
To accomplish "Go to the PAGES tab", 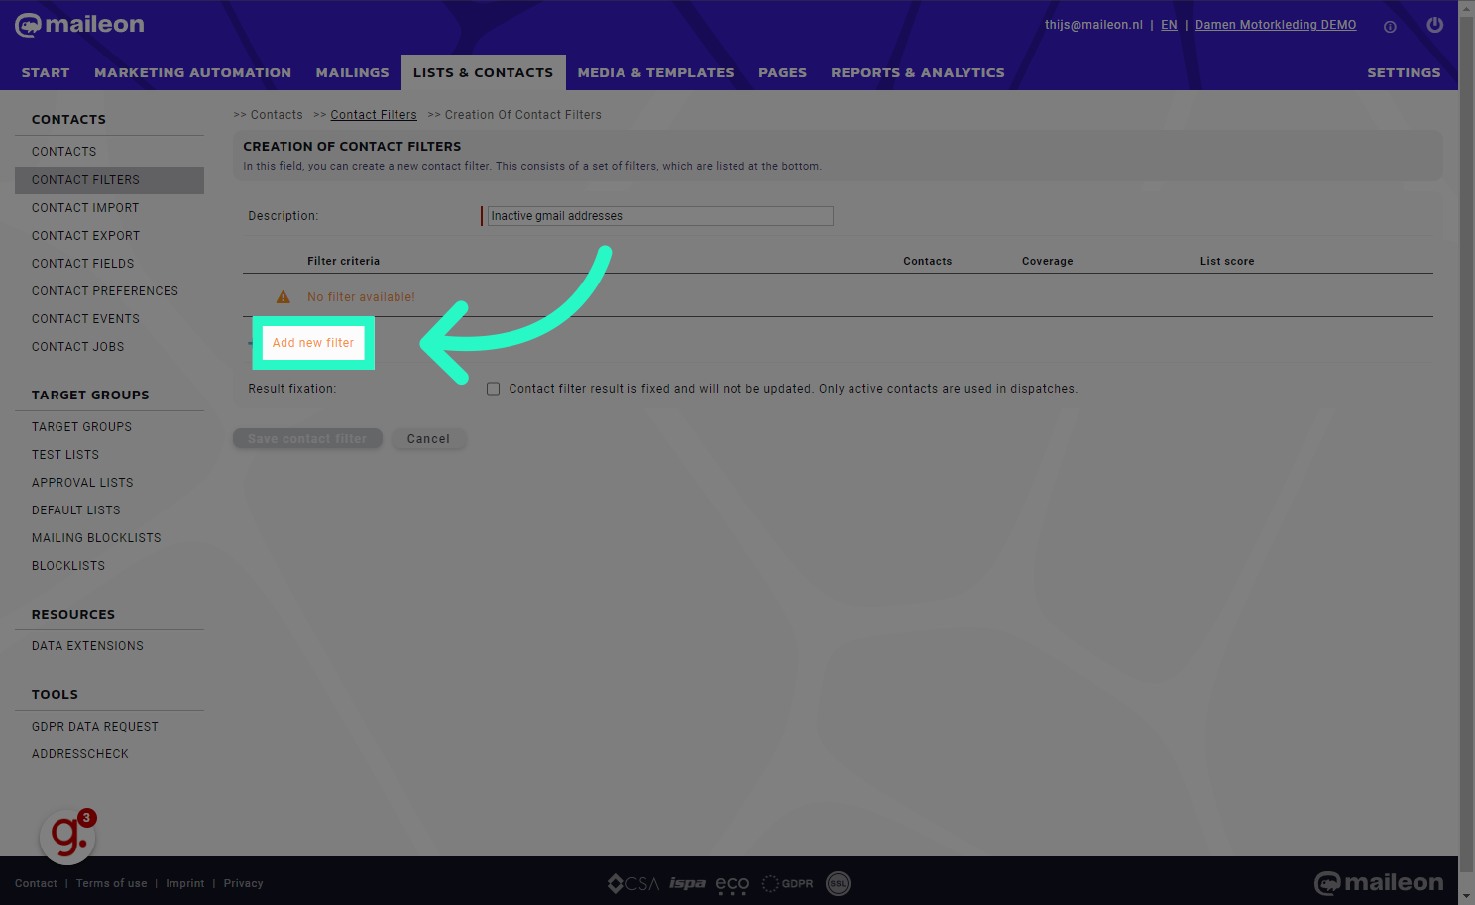I will pyautogui.click(x=782, y=72).
